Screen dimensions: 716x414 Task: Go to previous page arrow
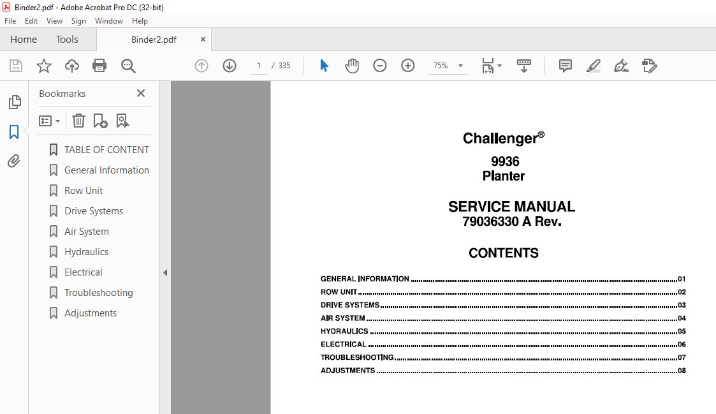click(201, 66)
